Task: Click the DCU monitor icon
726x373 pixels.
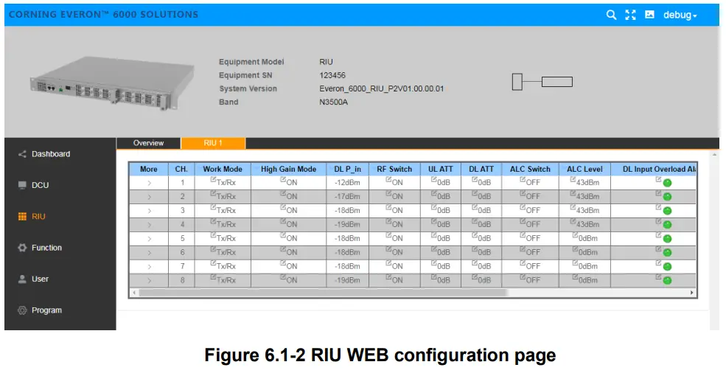Action: click(22, 185)
